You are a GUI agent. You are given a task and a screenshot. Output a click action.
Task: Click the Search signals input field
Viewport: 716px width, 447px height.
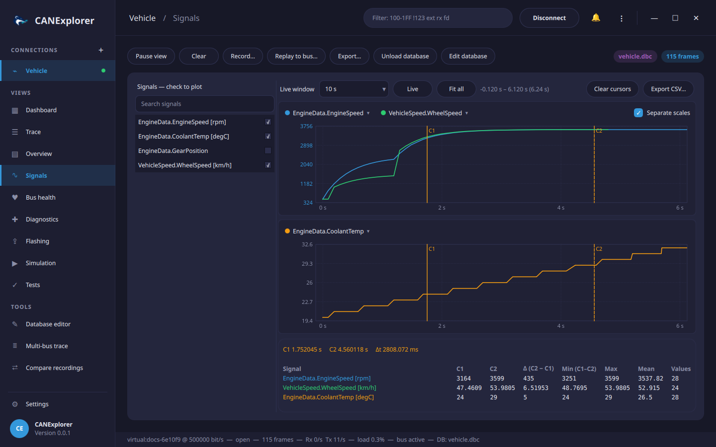205,104
